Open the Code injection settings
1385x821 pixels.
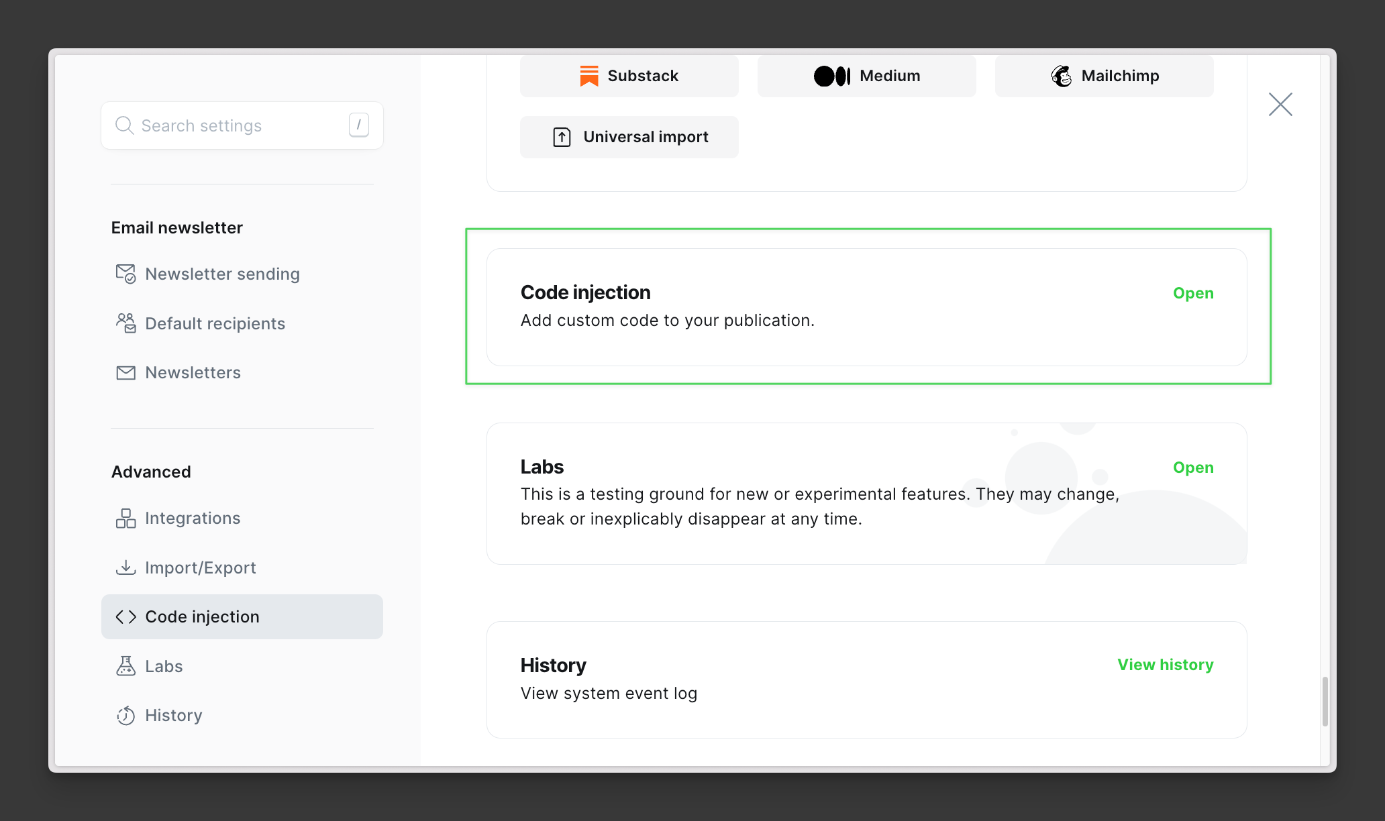(1193, 292)
